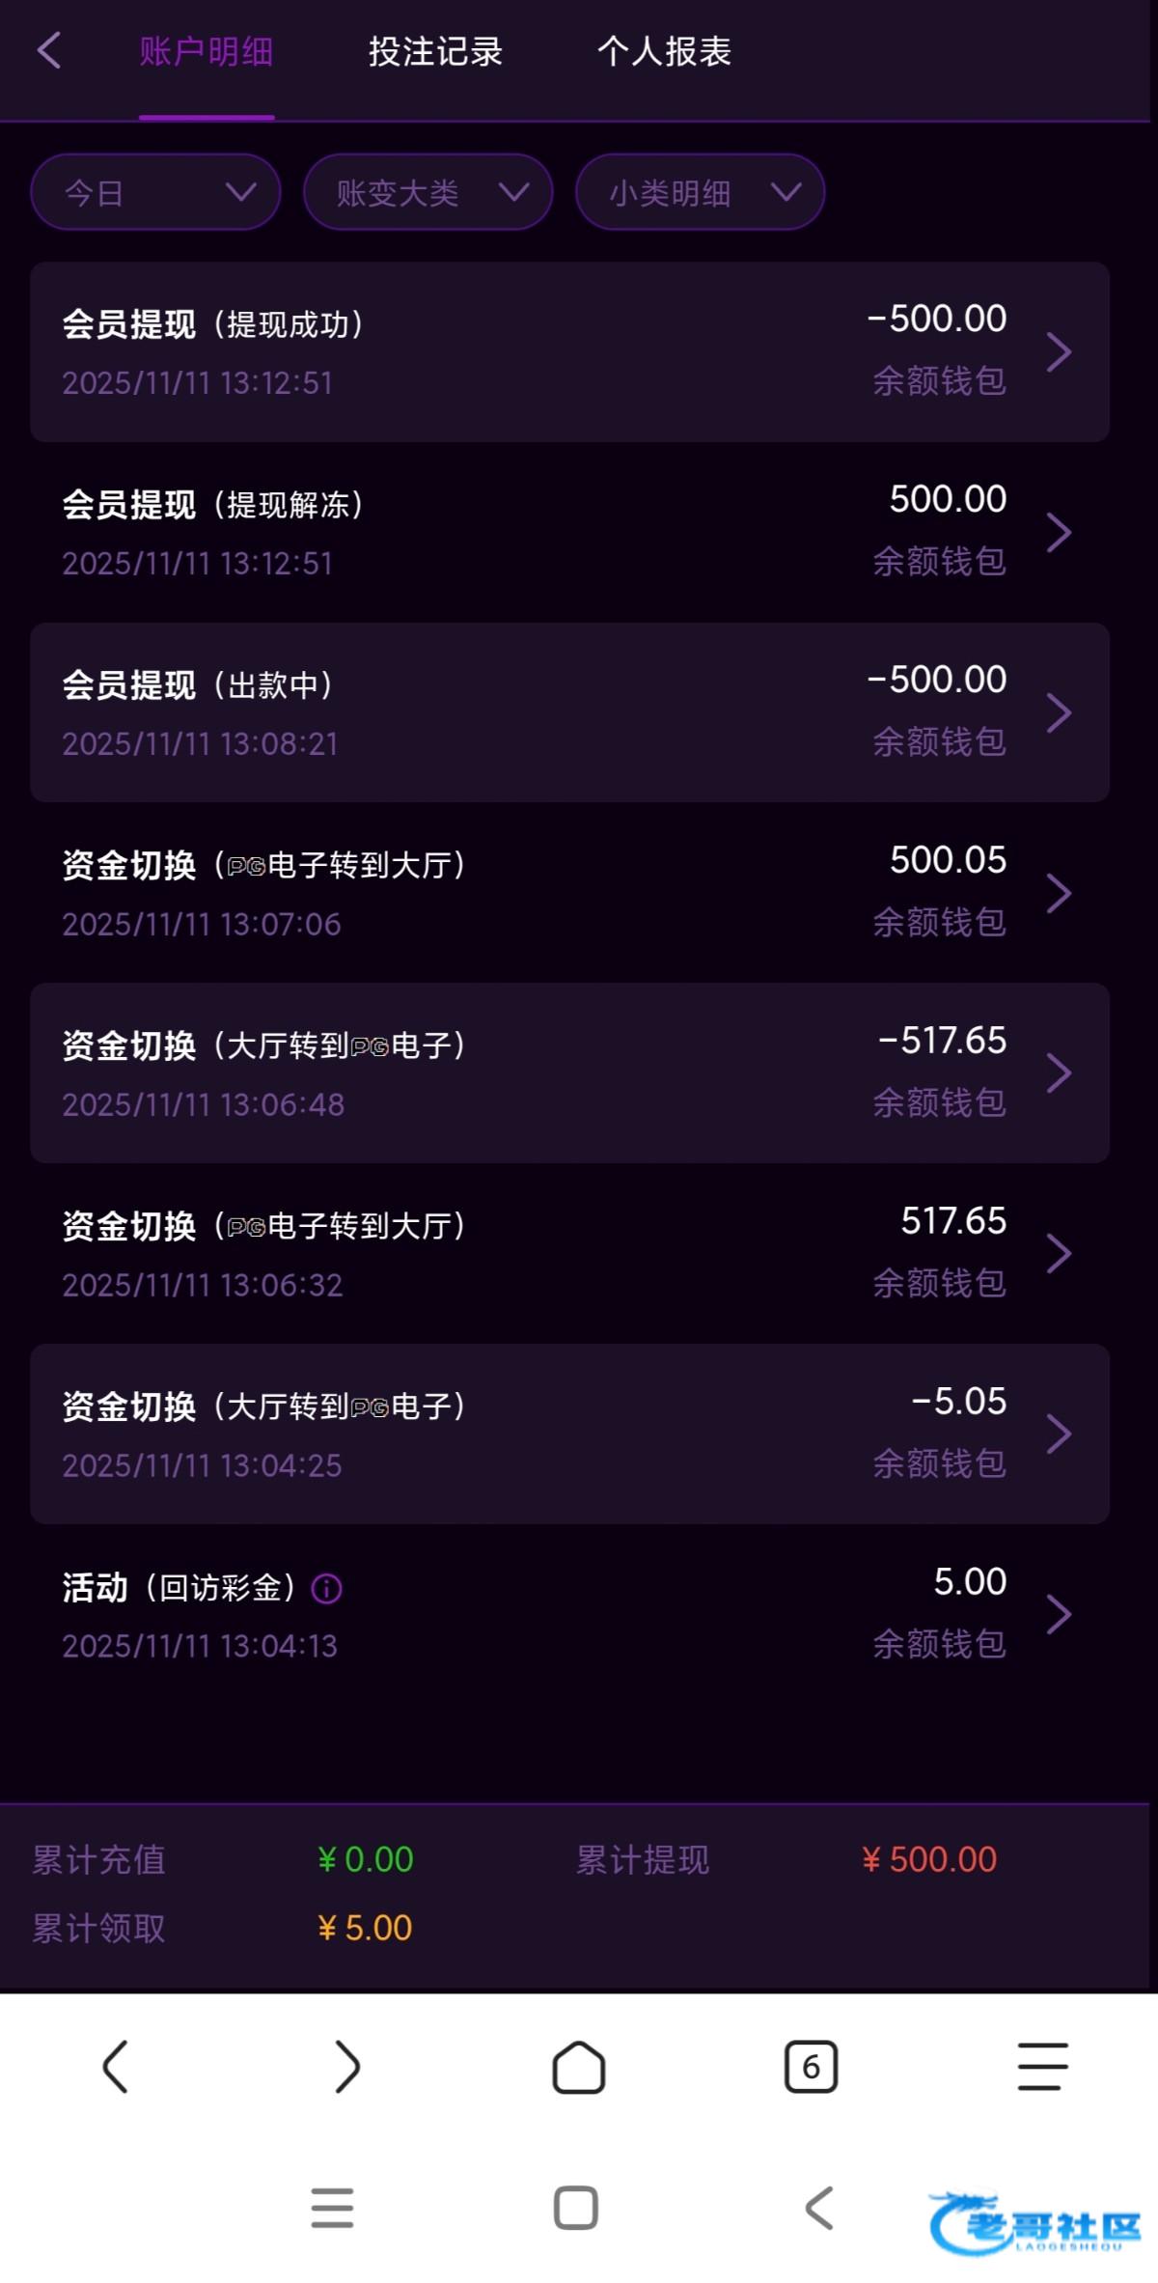Go forward with browser forward arrow

pyautogui.click(x=346, y=2067)
